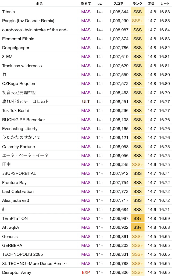Click the ULT difficulty label
This screenshot has width=172, height=276.
pos(86,102)
